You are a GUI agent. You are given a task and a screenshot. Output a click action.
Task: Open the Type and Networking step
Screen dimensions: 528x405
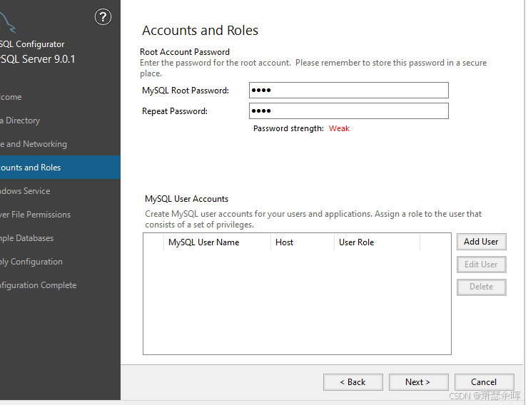click(x=34, y=144)
